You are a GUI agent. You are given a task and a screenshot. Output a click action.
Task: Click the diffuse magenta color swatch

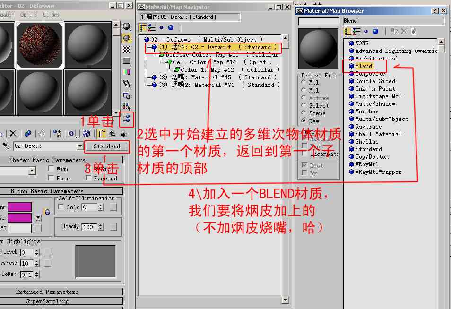coord(19,218)
